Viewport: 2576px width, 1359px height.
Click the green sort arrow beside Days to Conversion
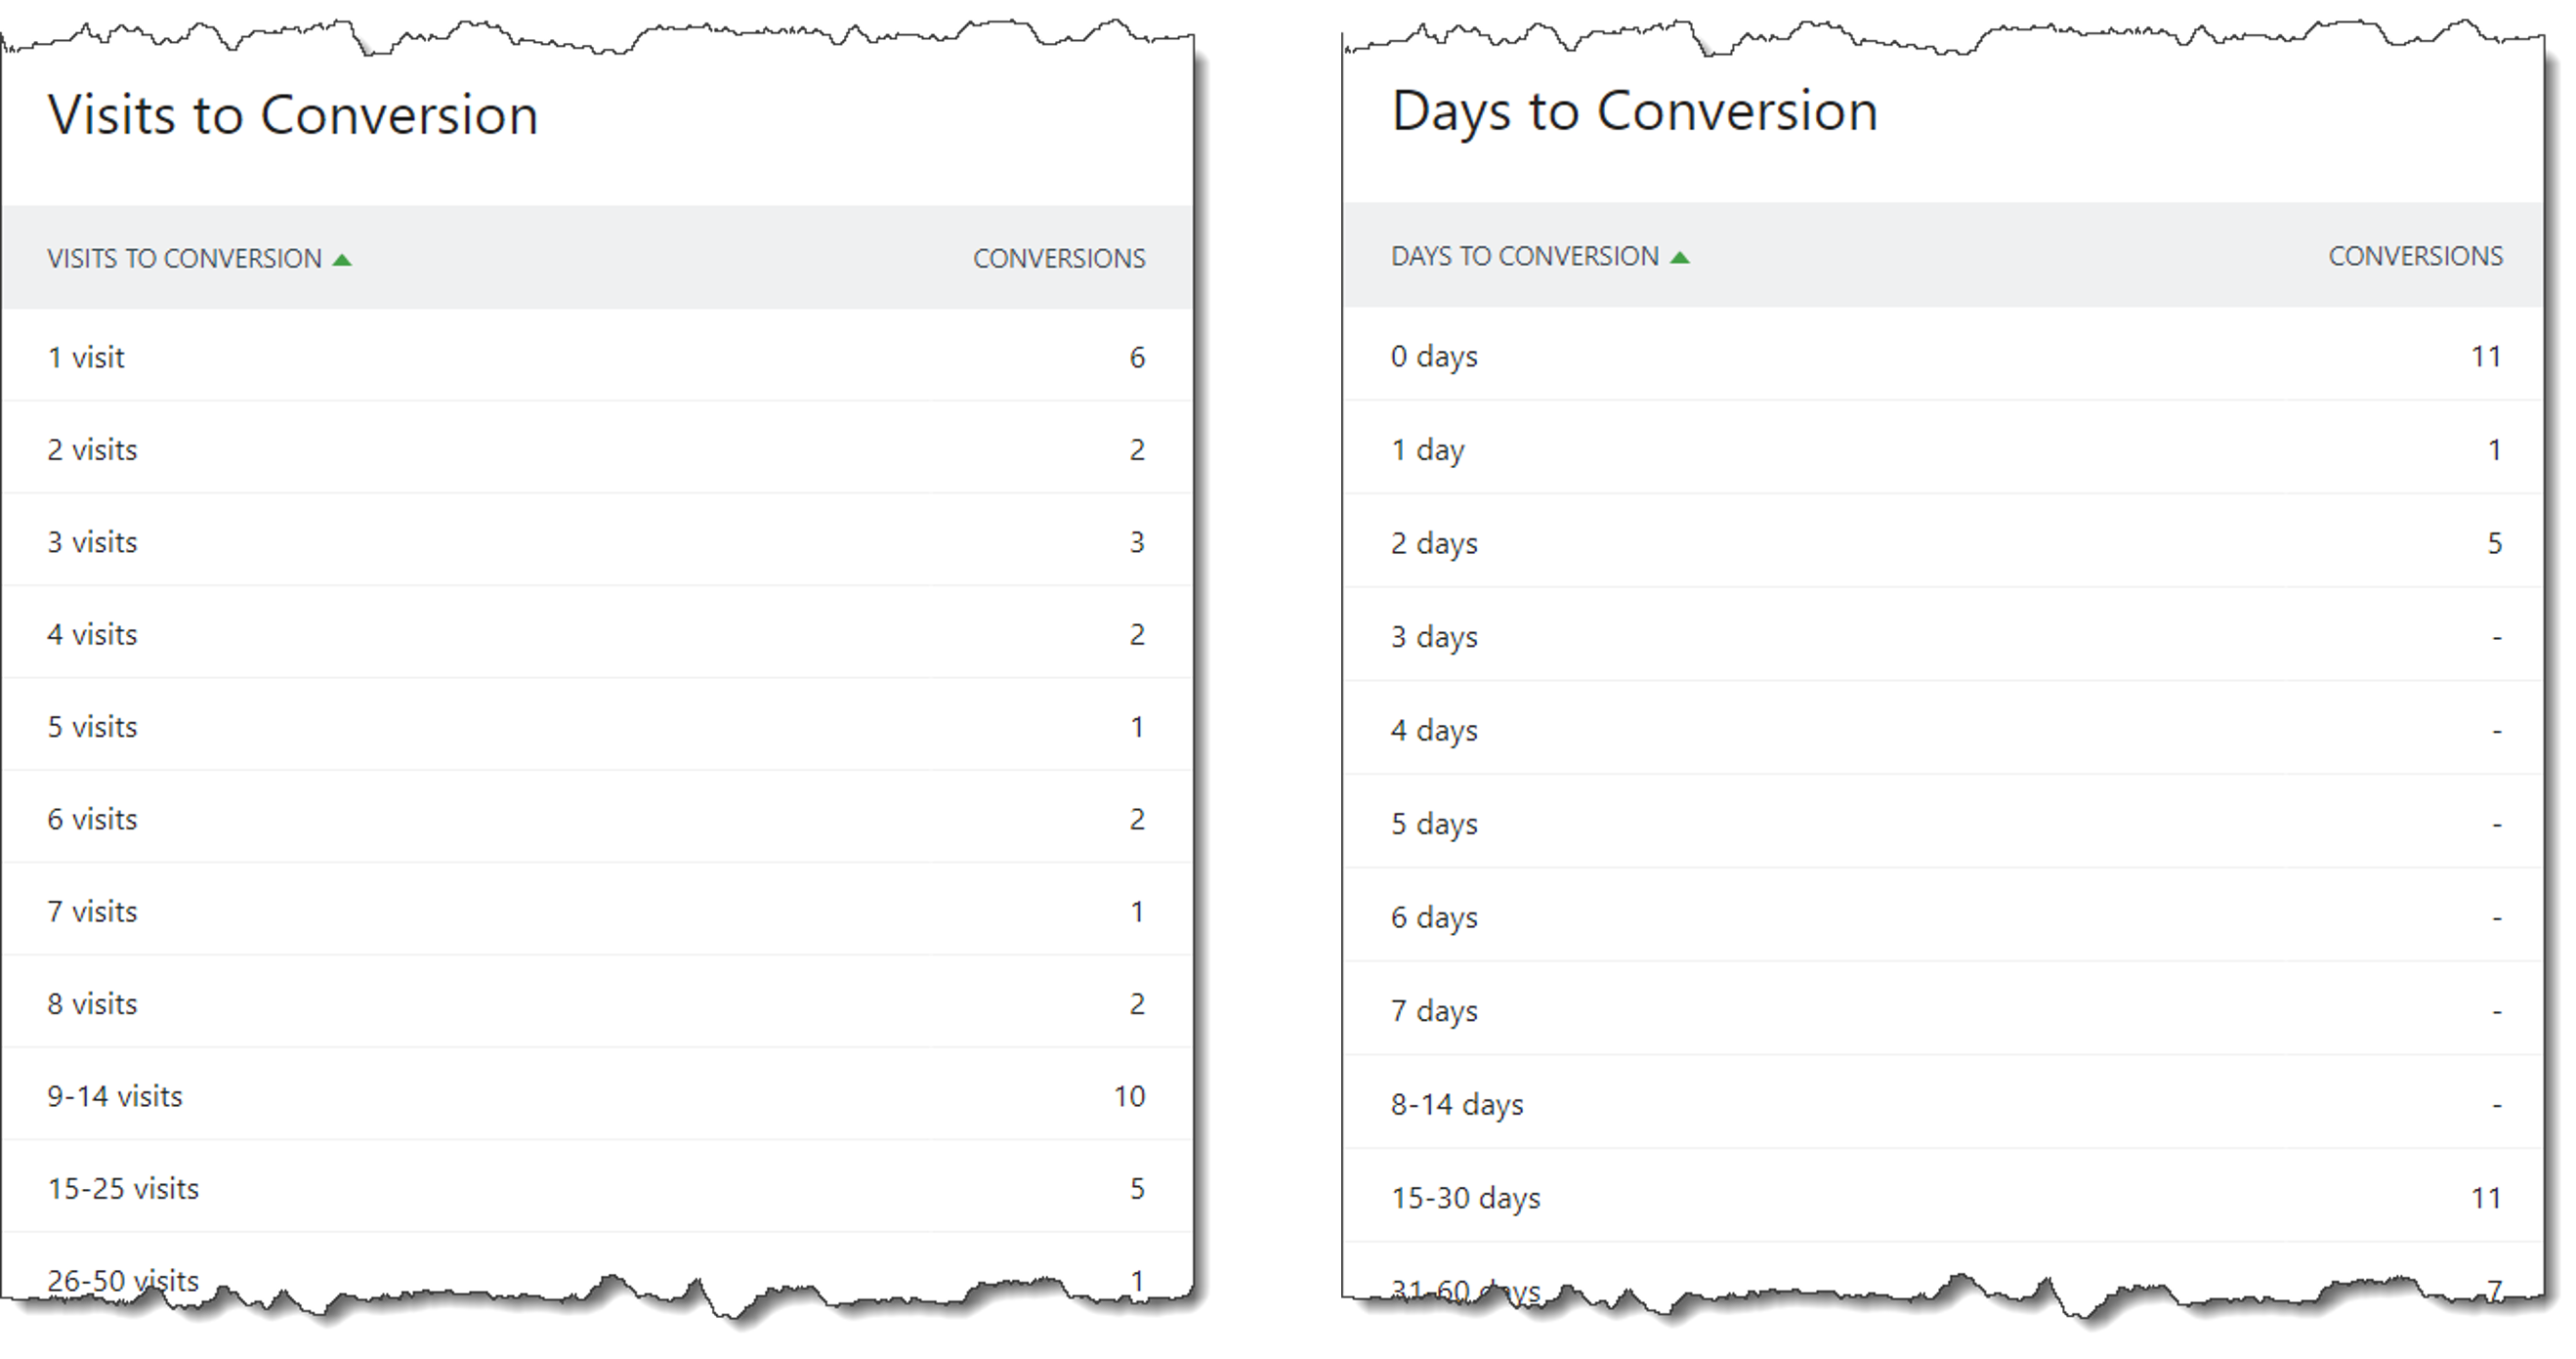[x=1680, y=258]
